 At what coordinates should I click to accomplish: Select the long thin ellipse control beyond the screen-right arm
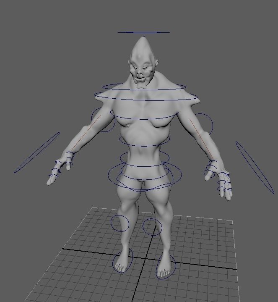255,167
